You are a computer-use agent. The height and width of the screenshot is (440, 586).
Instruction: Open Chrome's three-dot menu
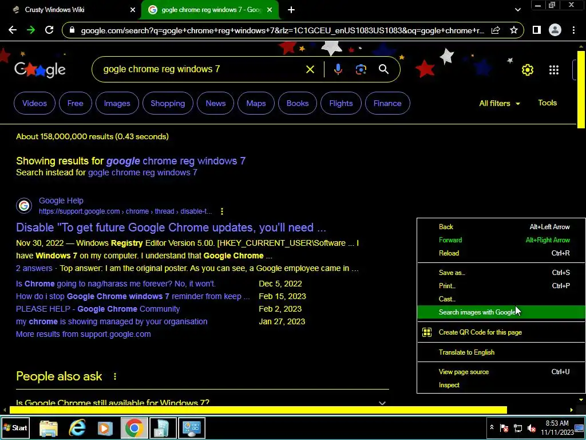point(573,30)
